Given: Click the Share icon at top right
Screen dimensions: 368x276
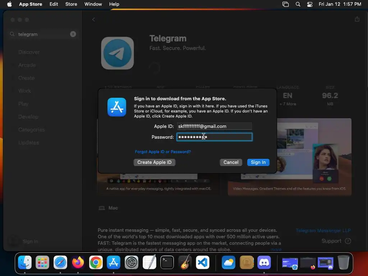Looking at the screenshot, I should pyautogui.click(x=357, y=19).
